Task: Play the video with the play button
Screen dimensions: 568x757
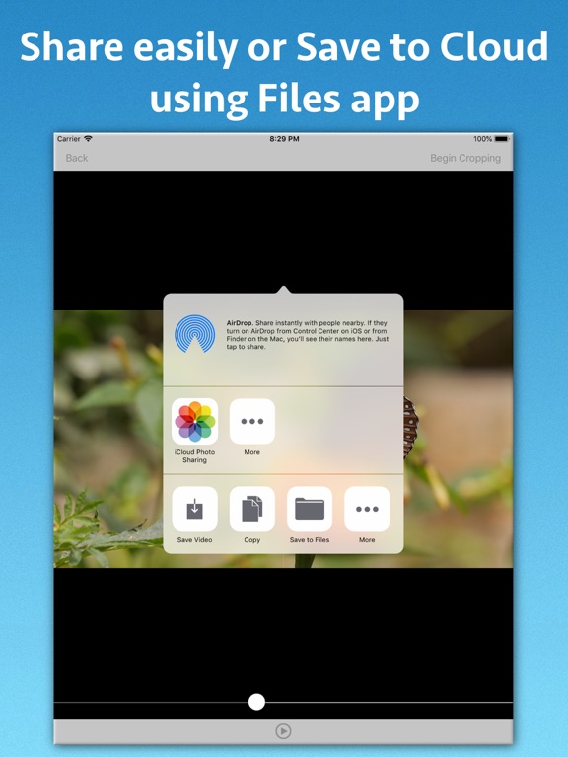Action: [x=284, y=731]
